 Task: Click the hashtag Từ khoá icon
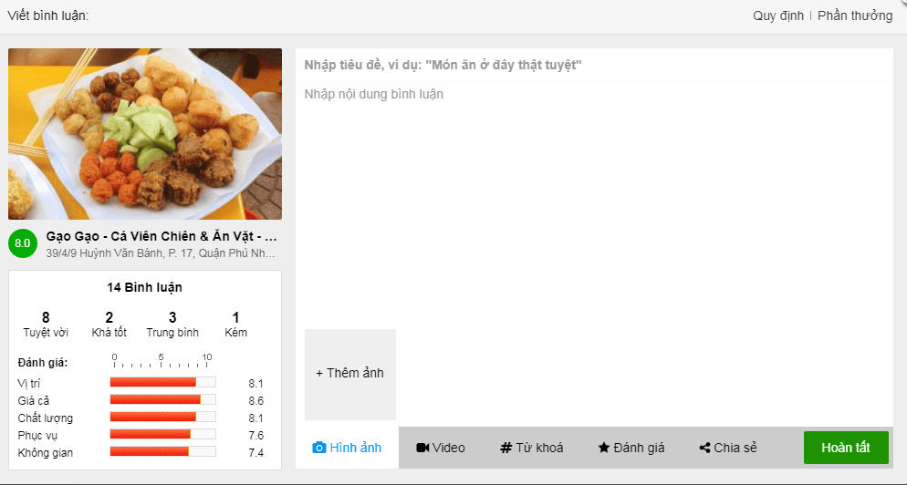click(x=506, y=448)
